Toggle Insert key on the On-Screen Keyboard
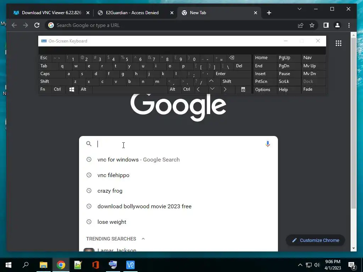This screenshot has width=363, height=272. click(x=265, y=74)
